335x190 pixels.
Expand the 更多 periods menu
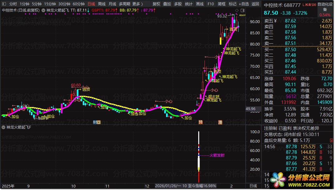coord(137,4)
